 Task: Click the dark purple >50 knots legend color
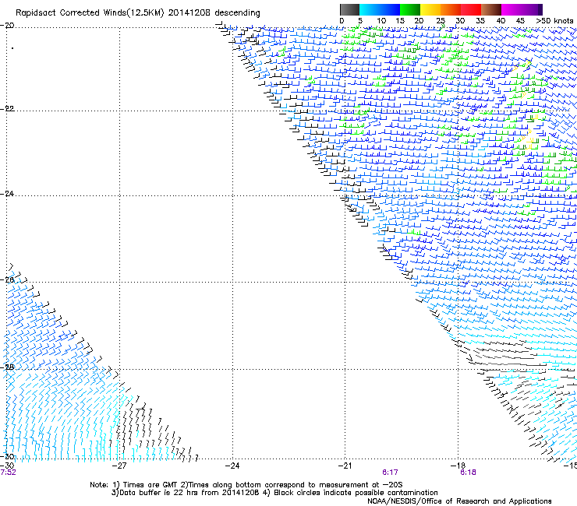coord(540,9)
